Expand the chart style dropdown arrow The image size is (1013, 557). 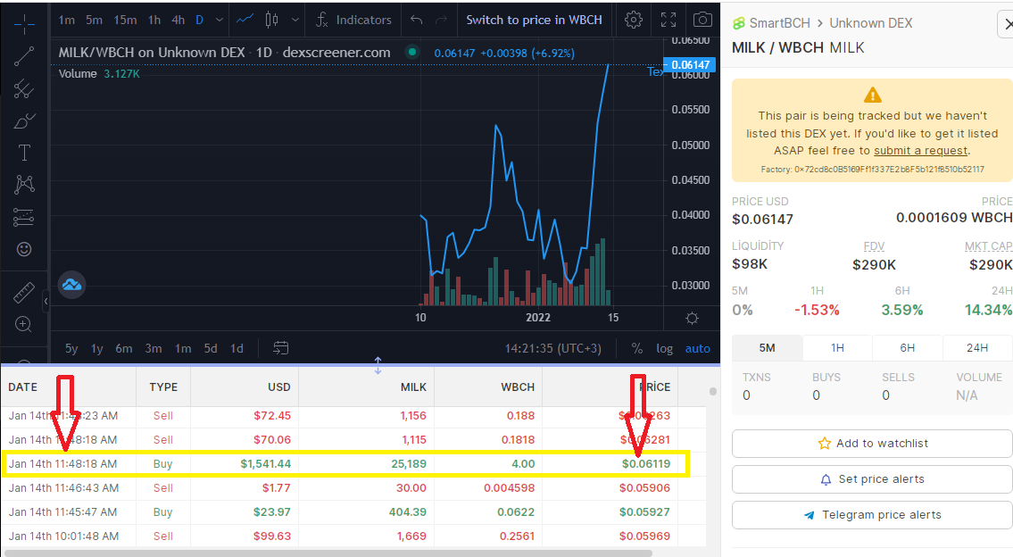[295, 20]
